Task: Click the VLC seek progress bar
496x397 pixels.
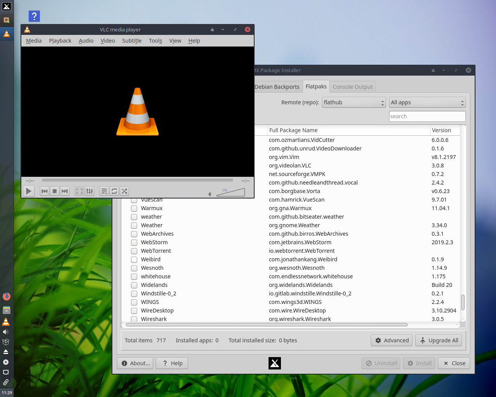Action: (x=138, y=180)
